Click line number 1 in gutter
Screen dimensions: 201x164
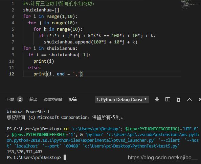pos(13,4)
